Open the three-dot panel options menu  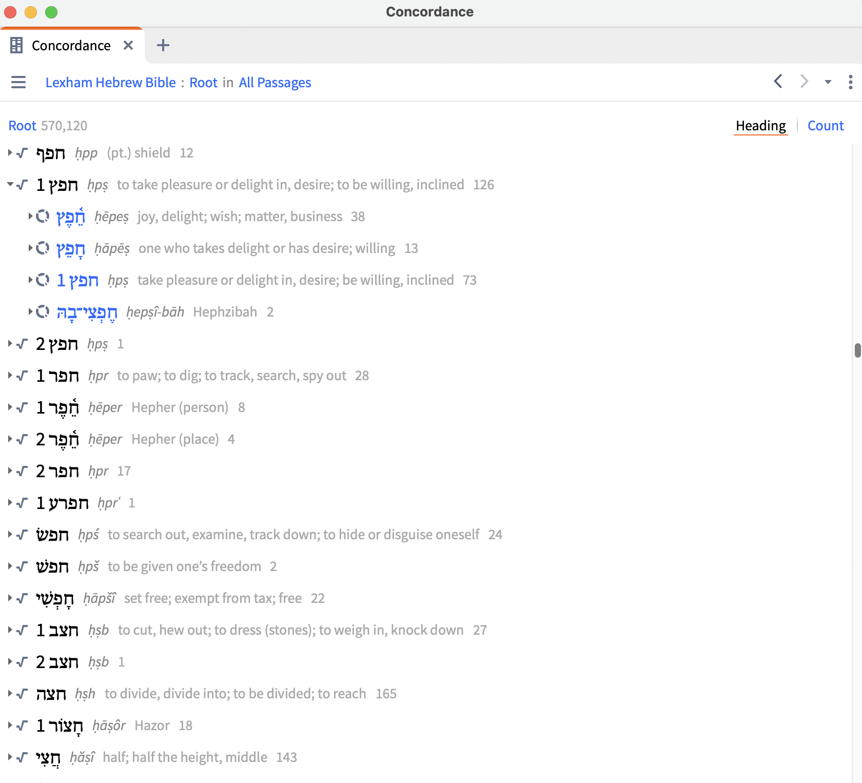pyautogui.click(x=850, y=82)
